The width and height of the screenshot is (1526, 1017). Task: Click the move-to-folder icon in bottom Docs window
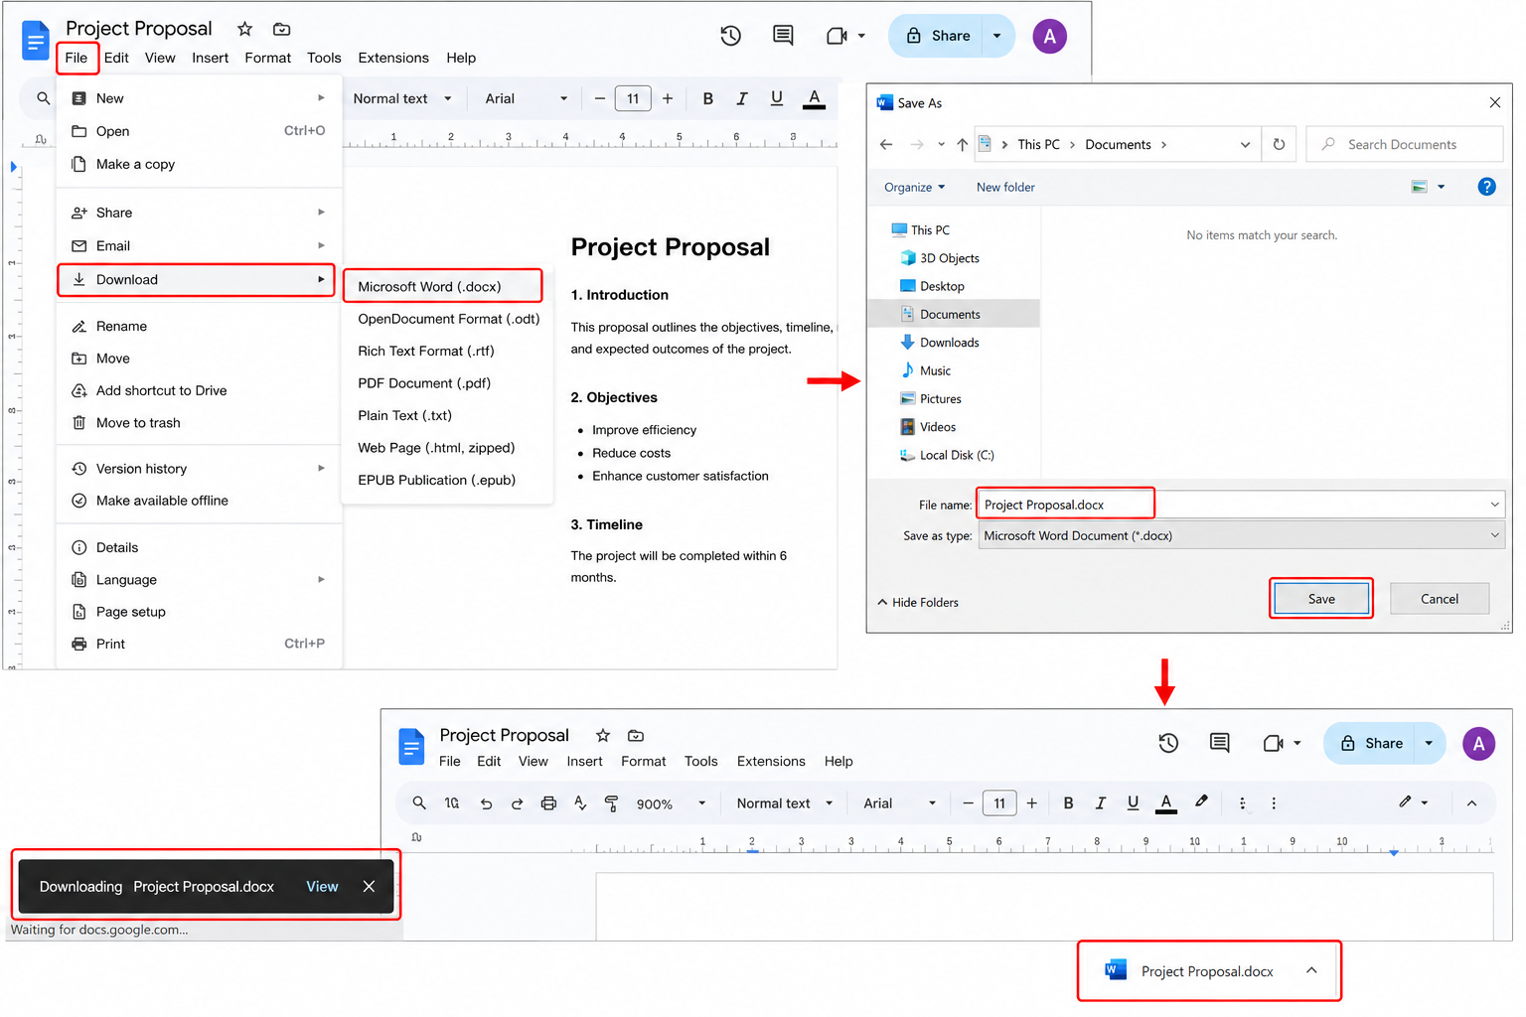coord(636,736)
